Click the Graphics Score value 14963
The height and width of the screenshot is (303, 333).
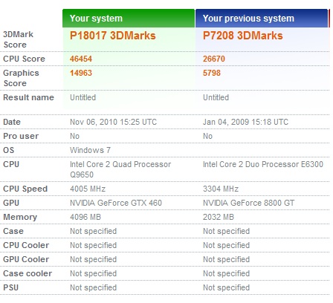click(81, 73)
